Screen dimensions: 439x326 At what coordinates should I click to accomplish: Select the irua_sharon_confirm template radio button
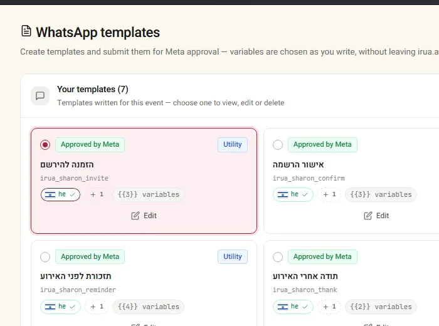point(278,145)
